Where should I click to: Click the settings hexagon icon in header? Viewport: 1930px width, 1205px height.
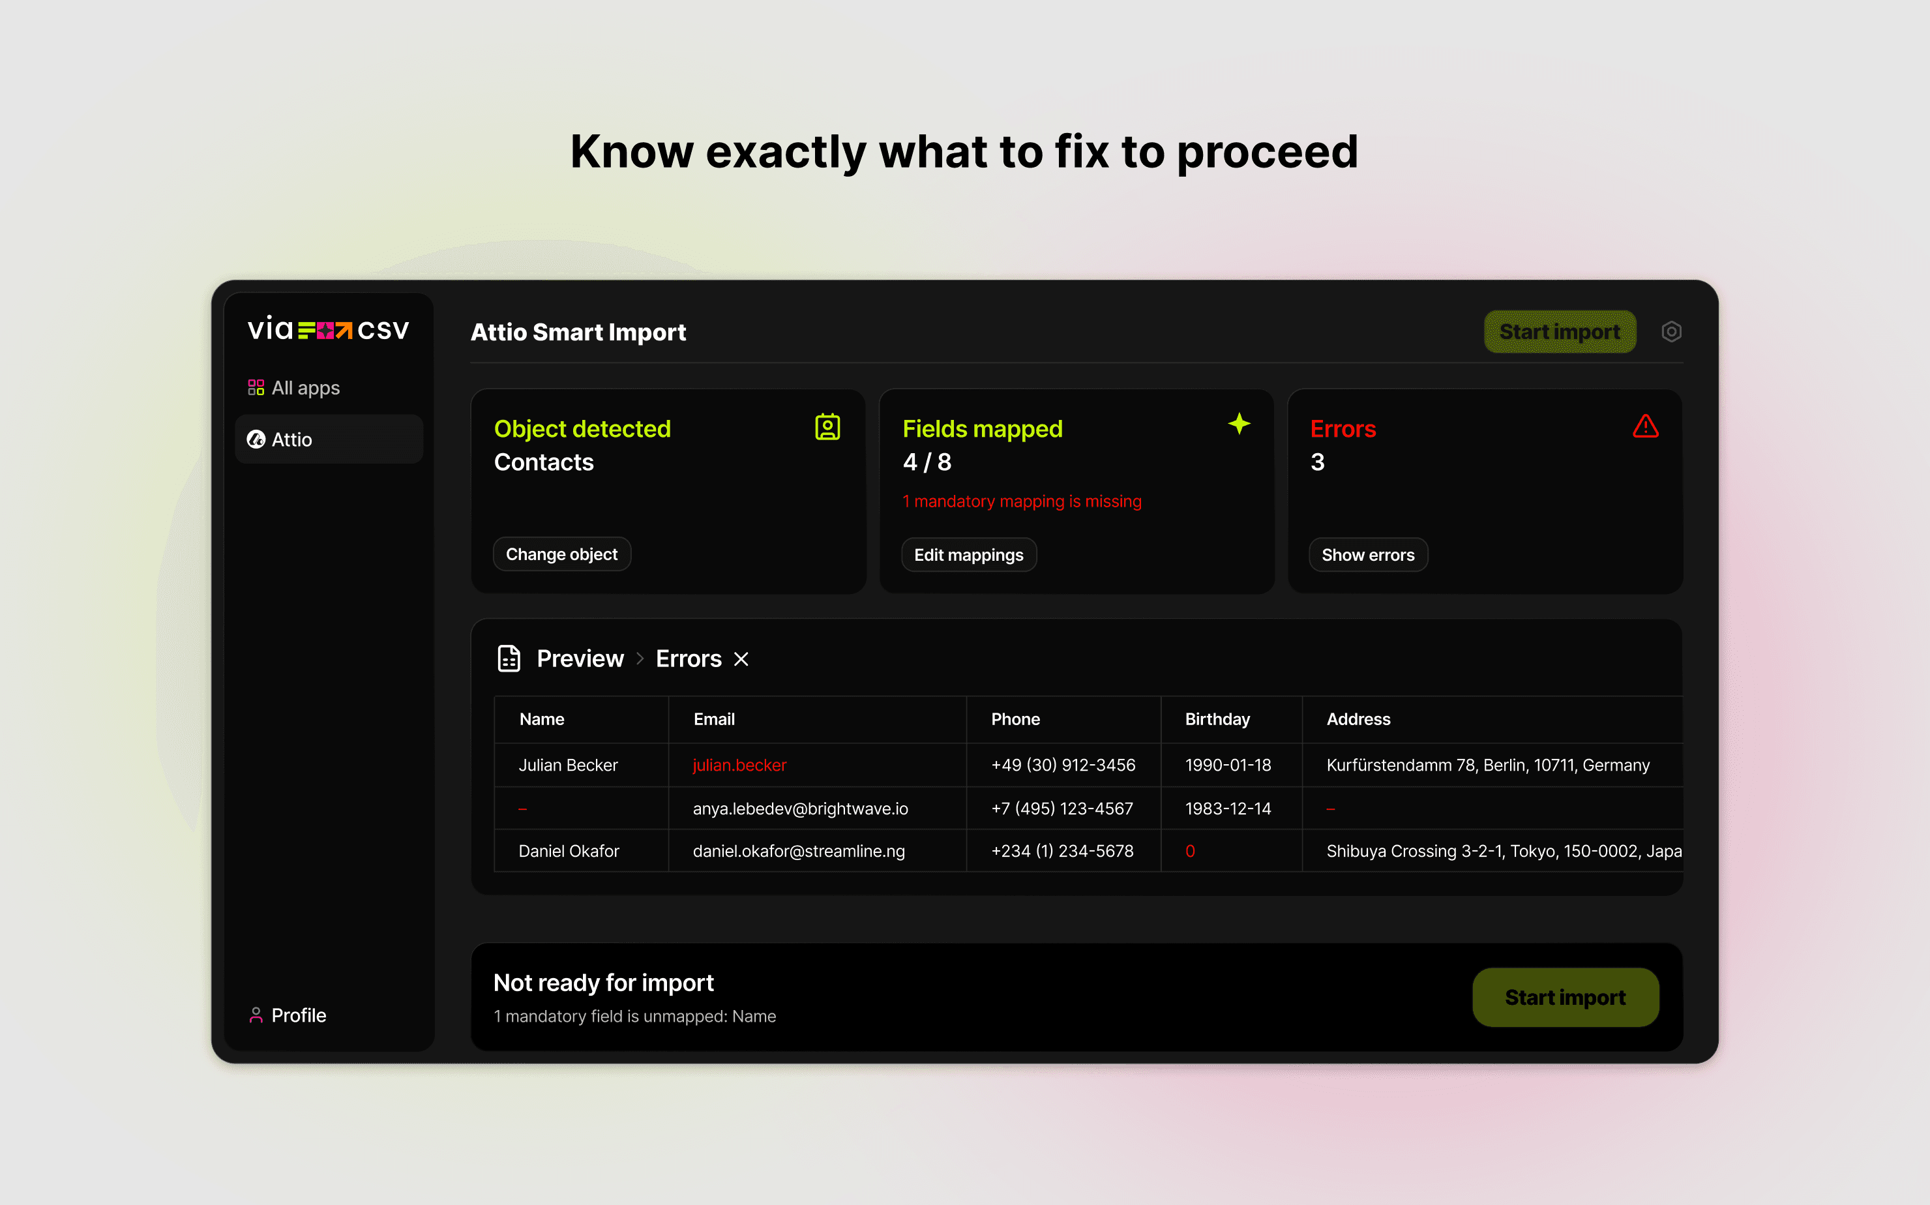pyautogui.click(x=1671, y=331)
